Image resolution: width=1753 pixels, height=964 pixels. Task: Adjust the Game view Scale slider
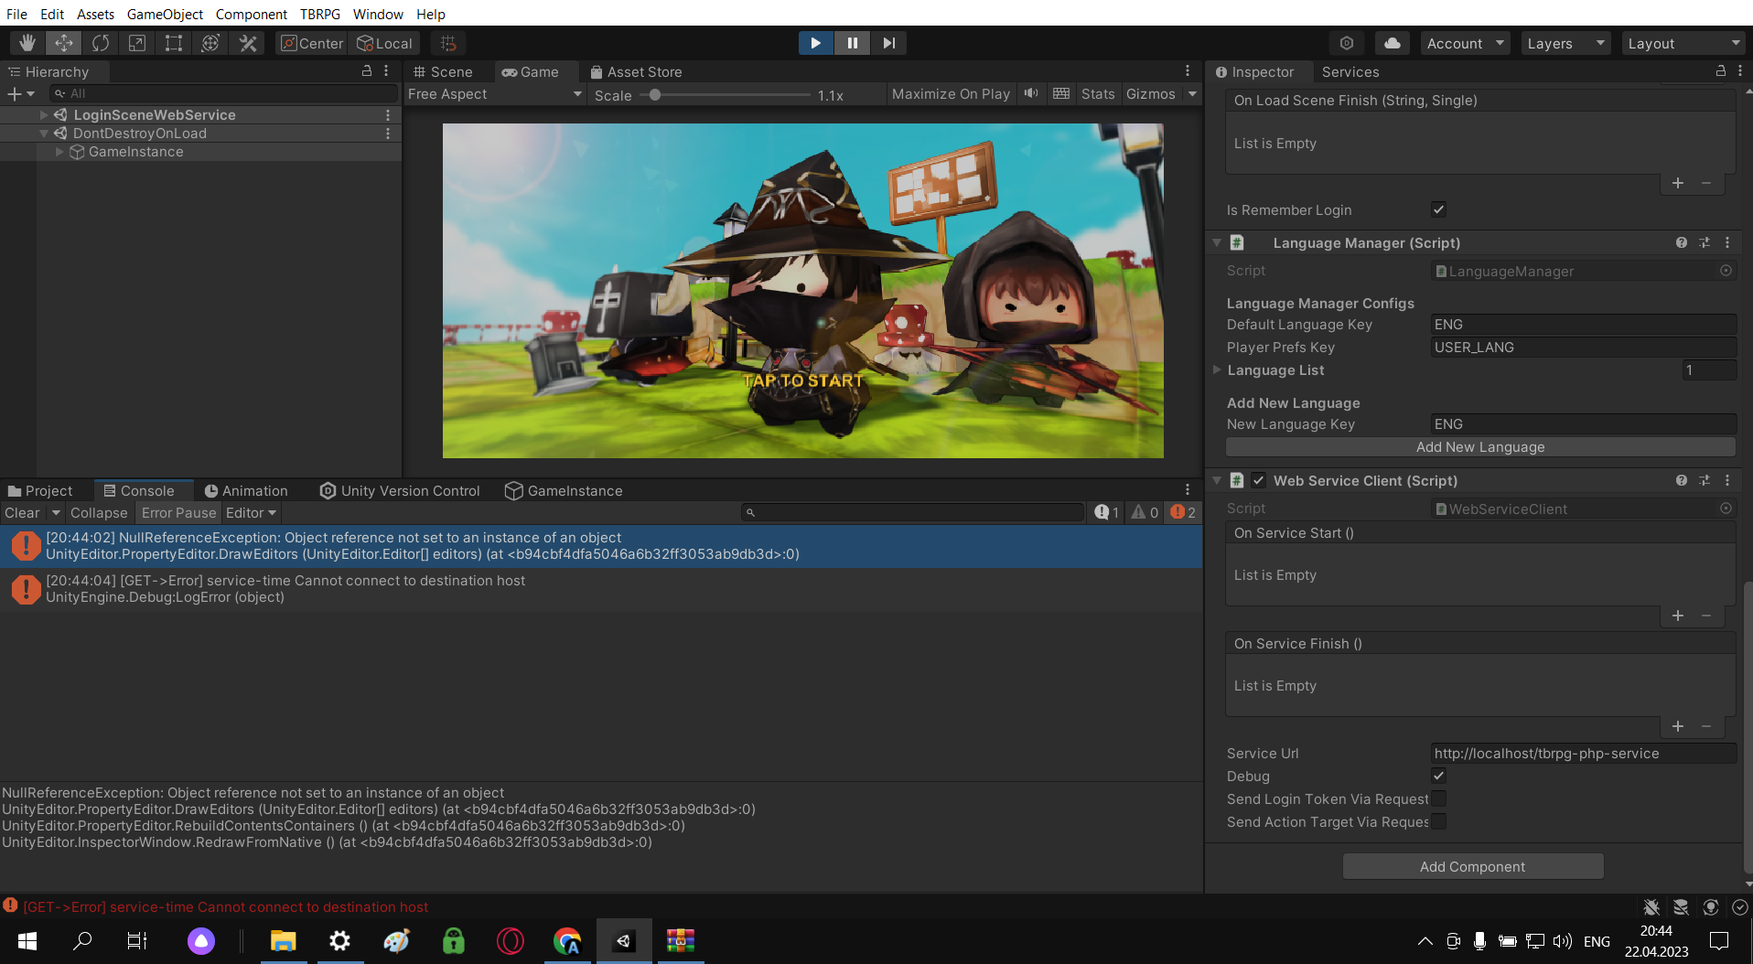[x=655, y=94]
